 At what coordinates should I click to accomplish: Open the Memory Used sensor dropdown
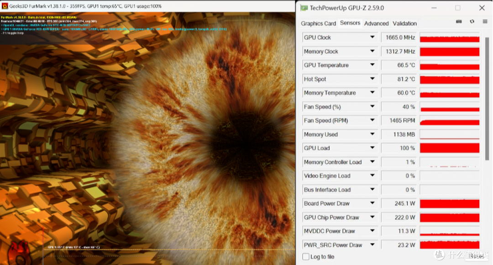click(x=372, y=134)
